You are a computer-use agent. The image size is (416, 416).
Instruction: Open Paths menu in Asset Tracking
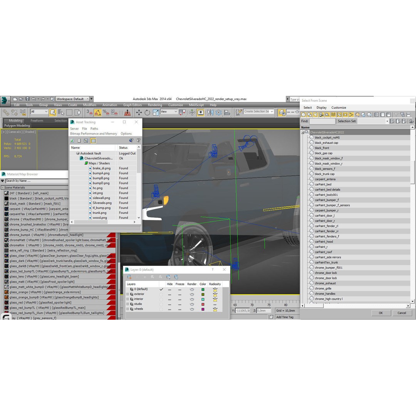tap(94, 129)
